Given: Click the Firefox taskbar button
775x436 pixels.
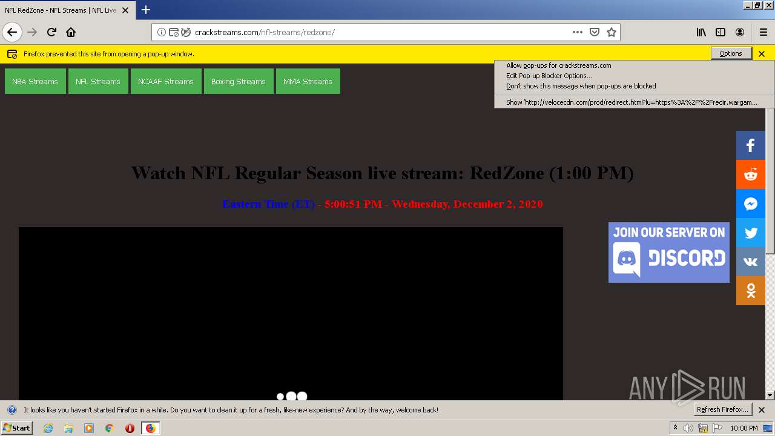Looking at the screenshot, I should tap(151, 428).
